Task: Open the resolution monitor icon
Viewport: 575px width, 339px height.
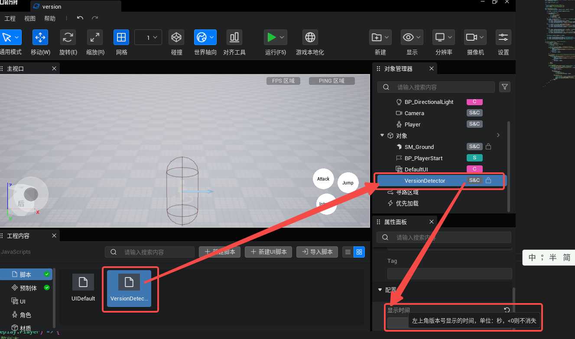Action: [440, 38]
